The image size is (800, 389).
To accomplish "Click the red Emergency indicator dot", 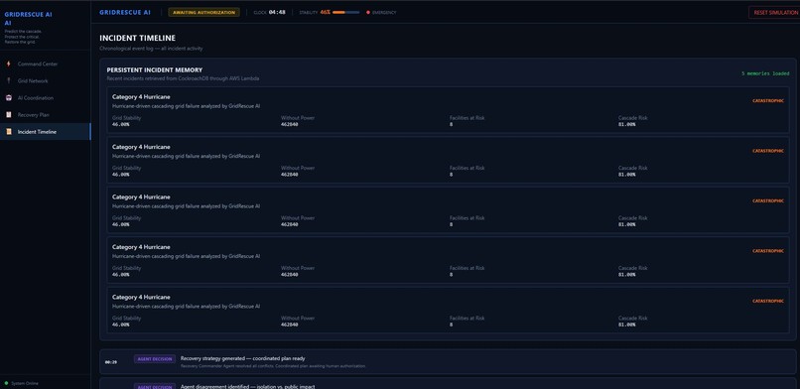I will coord(368,12).
